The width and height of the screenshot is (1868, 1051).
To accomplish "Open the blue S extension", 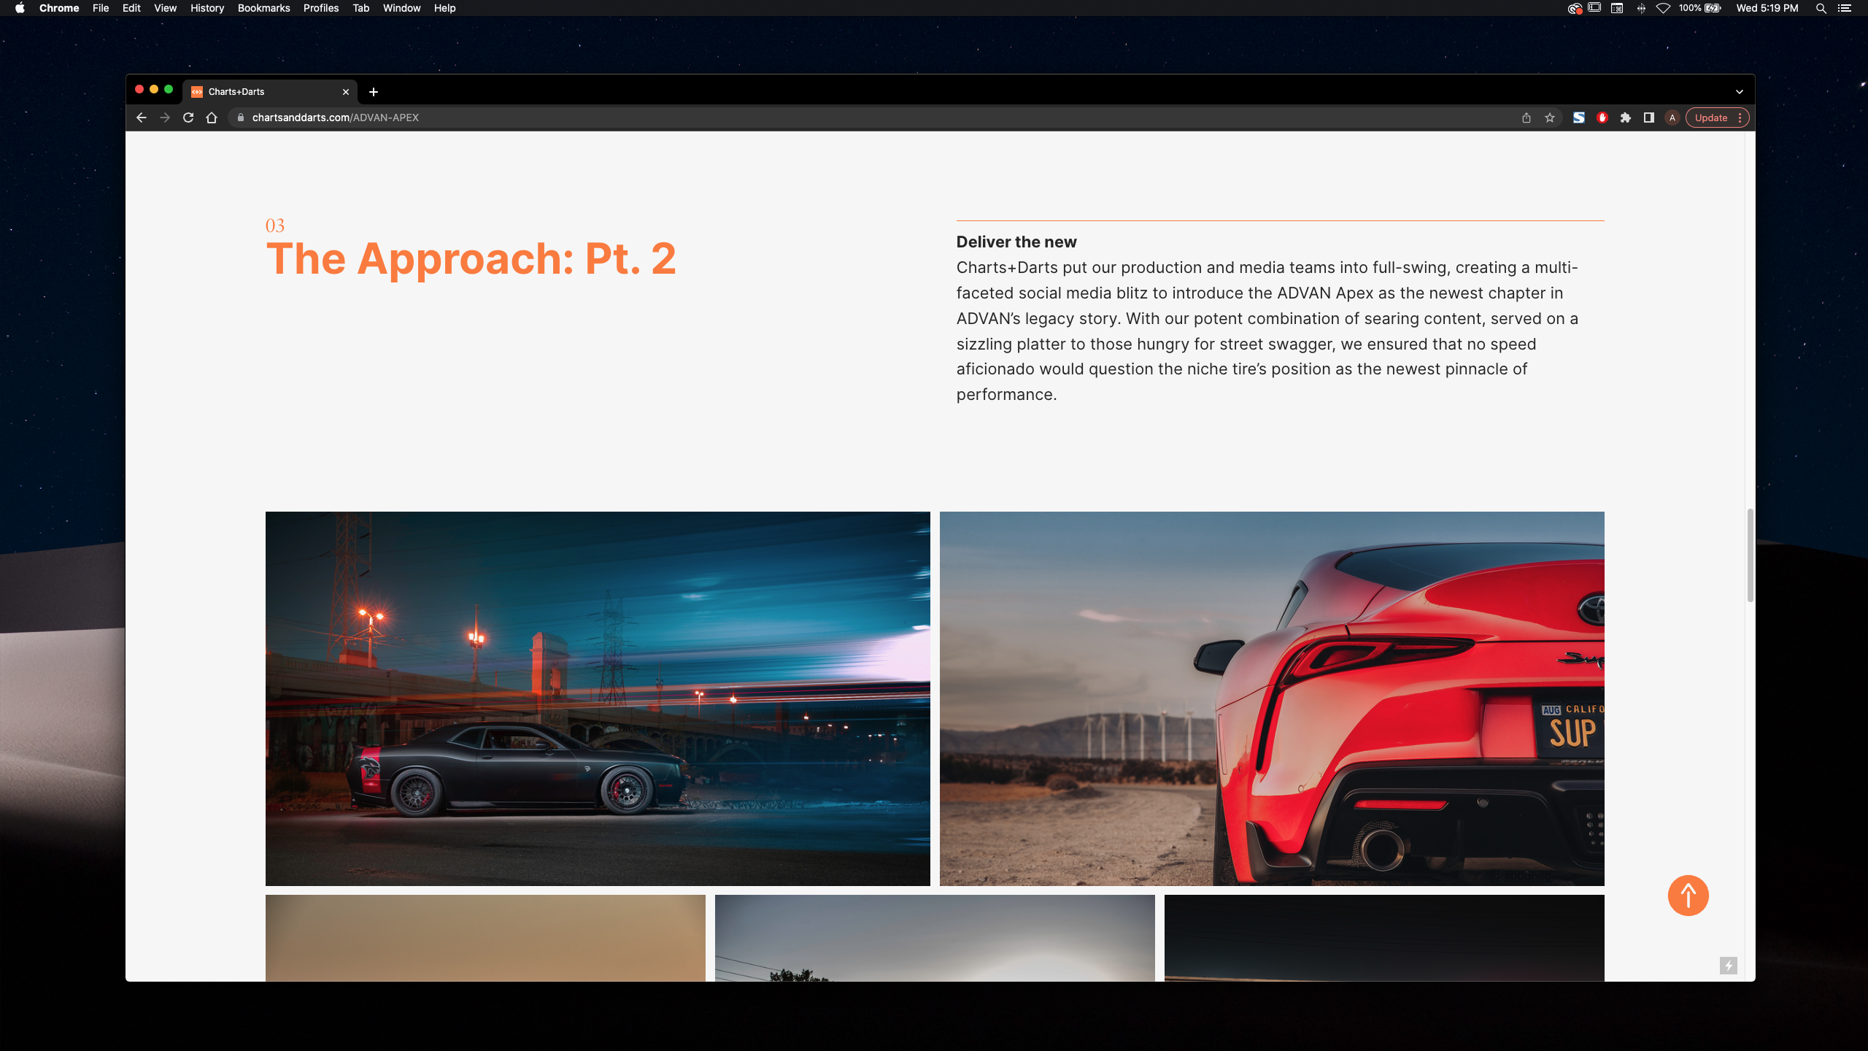I will pos(1579,118).
